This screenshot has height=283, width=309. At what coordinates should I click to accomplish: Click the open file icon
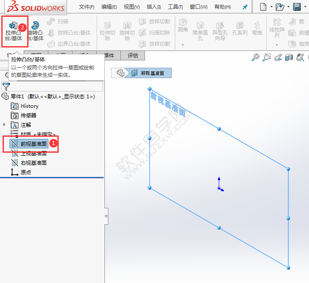(x=280, y=7)
